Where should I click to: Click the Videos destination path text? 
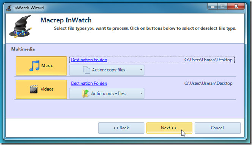pyautogui.click(x=208, y=83)
